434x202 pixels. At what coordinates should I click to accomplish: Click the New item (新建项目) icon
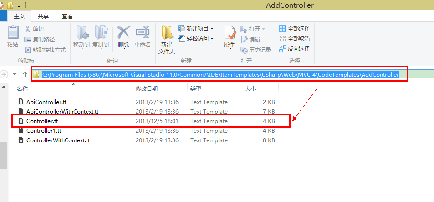coord(181,28)
